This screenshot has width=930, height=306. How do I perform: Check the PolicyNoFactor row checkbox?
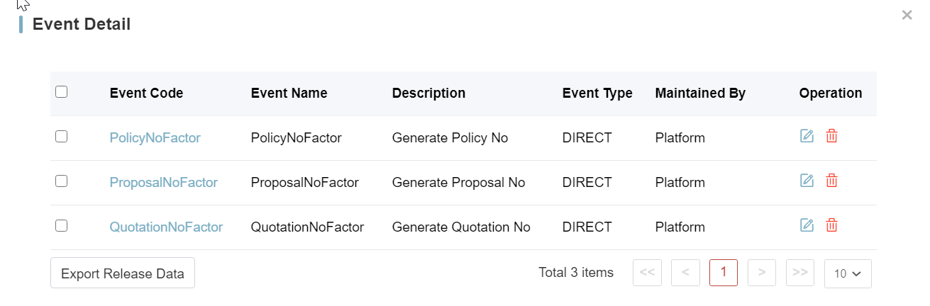coord(62,137)
